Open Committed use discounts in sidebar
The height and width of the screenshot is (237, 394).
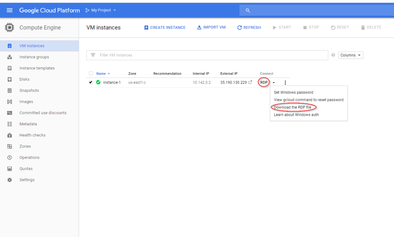tap(43, 113)
